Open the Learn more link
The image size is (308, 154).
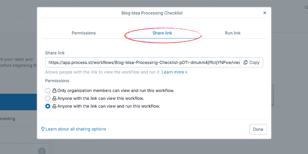pos(174,72)
